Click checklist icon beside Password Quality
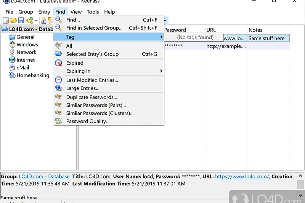The height and width of the screenshot is (203, 305). click(x=58, y=121)
